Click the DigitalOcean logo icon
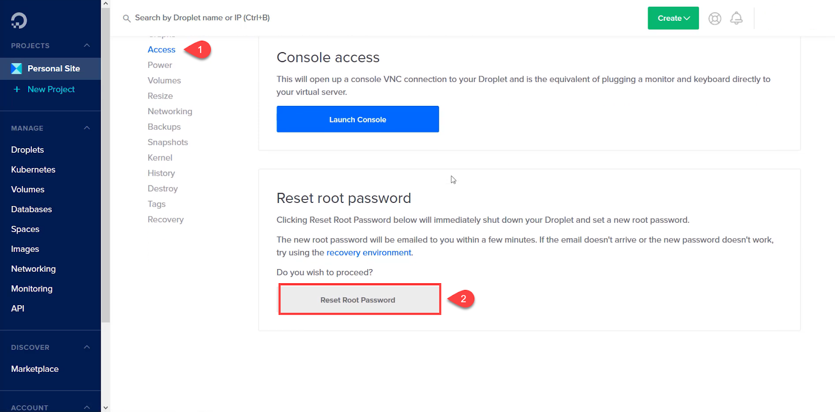Image resolution: width=835 pixels, height=412 pixels. point(19,20)
